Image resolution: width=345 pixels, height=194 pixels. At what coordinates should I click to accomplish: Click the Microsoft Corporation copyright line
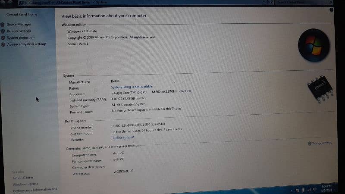(x=111, y=38)
